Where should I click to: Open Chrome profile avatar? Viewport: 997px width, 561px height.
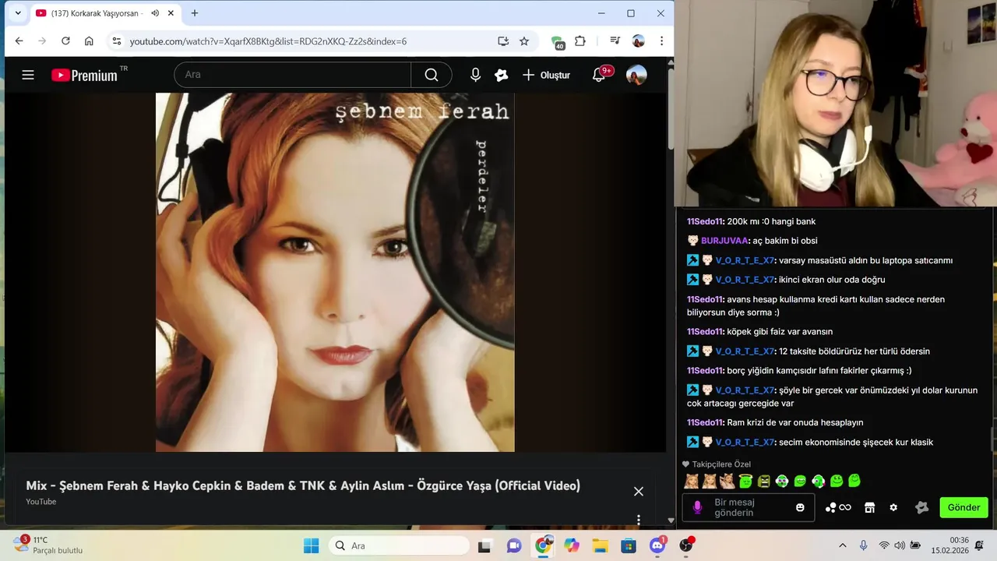[x=638, y=41]
